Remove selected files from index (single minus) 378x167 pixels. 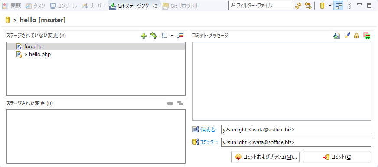point(170,104)
